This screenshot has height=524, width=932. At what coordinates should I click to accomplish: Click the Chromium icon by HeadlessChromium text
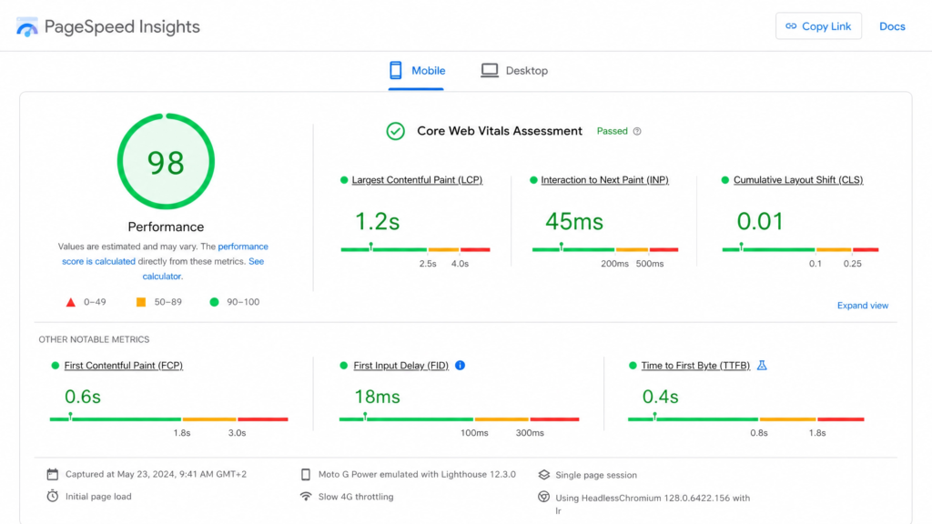point(543,497)
